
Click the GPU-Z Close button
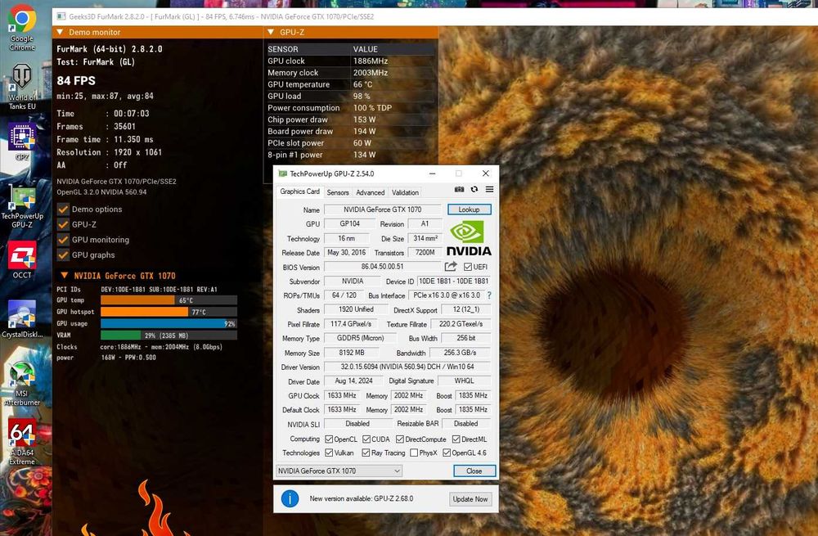tap(474, 471)
